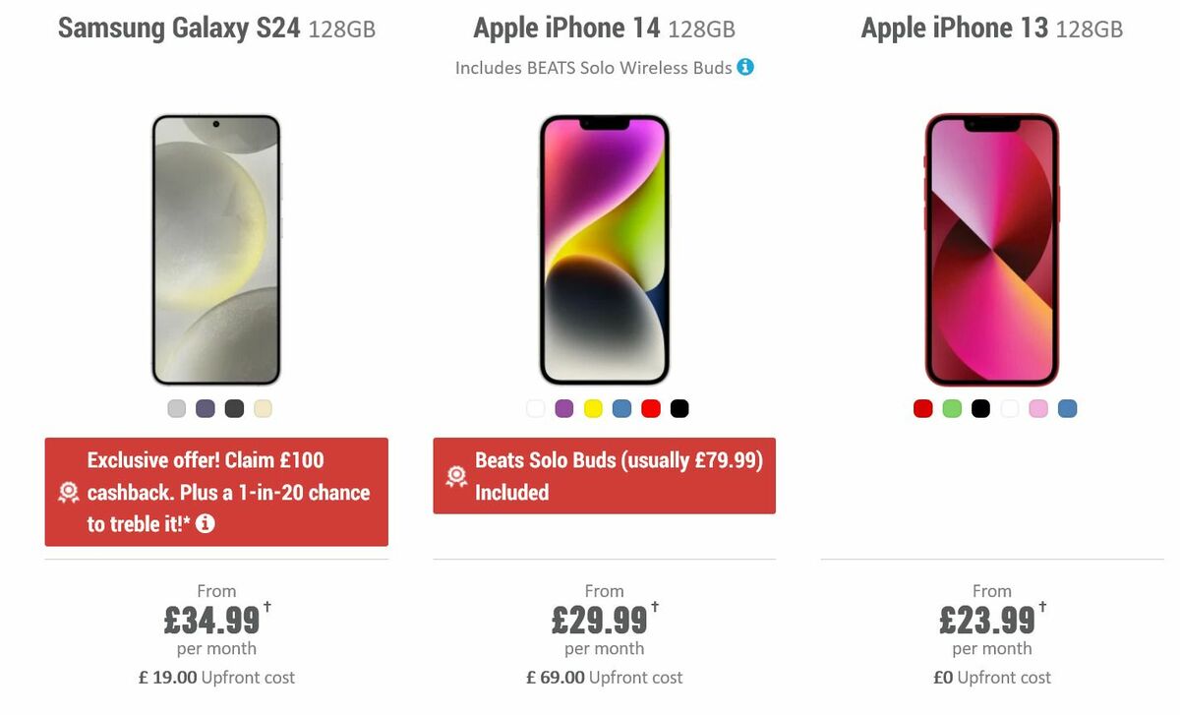
Task: Select the purple iPhone 14 color option
Action: coord(563,408)
